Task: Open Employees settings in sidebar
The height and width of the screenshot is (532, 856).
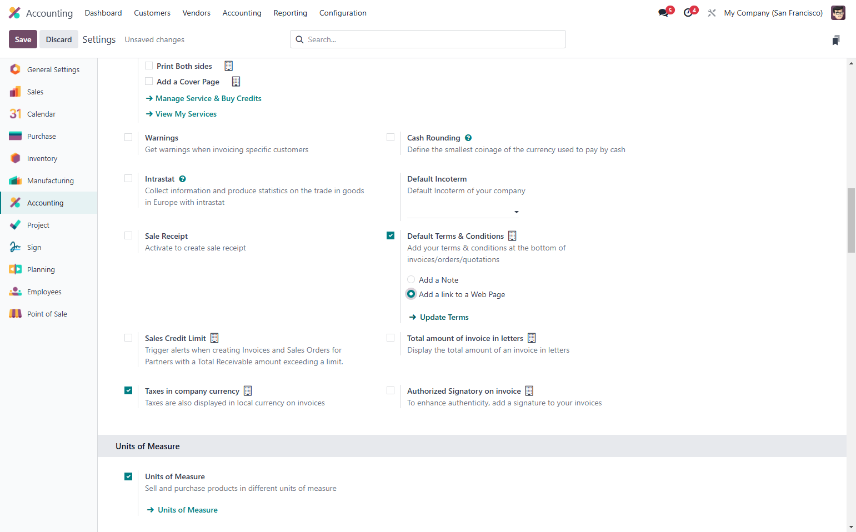Action: point(49,292)
